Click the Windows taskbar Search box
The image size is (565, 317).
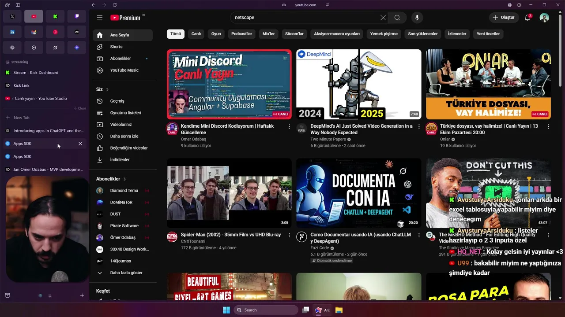266,310
